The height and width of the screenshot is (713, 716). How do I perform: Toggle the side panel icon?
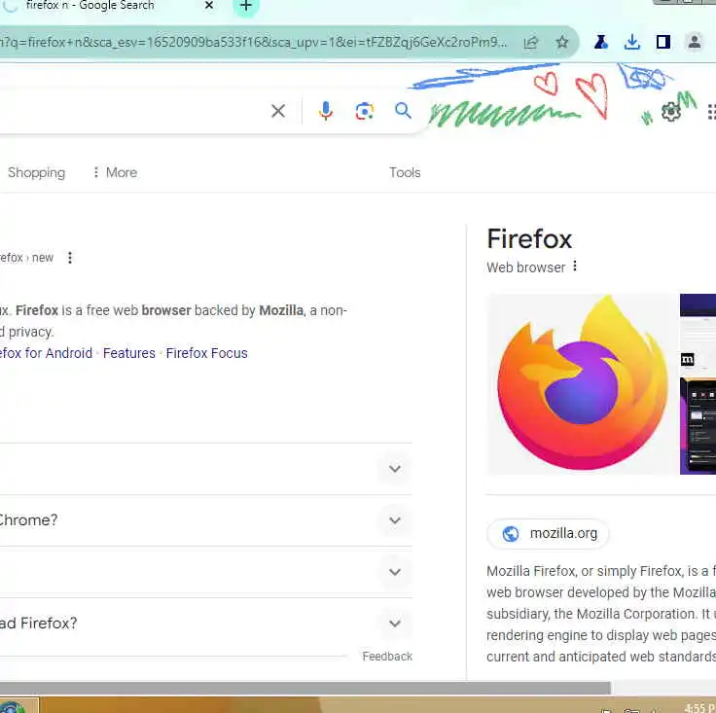tap(663, 43)
